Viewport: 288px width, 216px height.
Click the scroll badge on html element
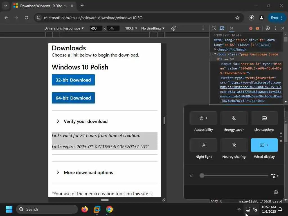tap(265, 45)
